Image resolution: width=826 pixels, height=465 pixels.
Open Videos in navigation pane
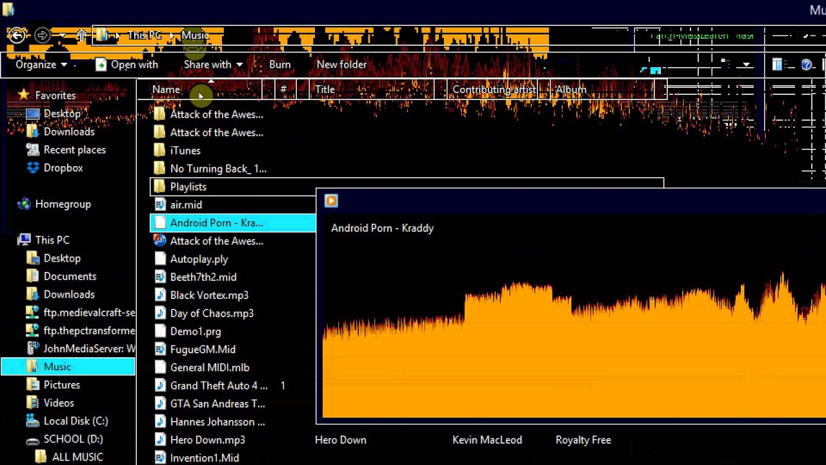(59, 403)
